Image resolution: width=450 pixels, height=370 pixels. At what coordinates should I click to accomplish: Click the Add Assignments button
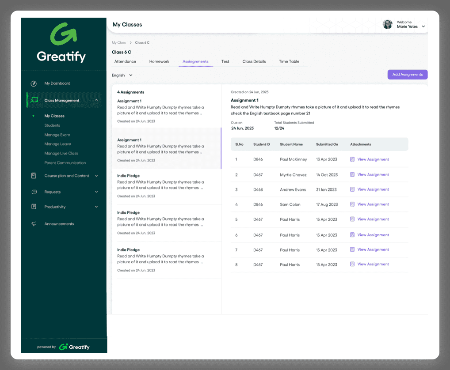click(407, 75)
